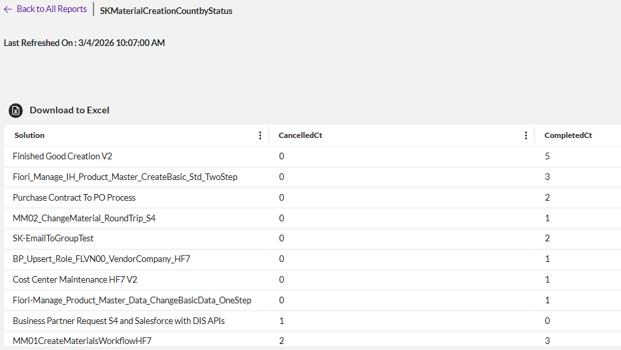This screenshot has width=621, height=350.
Task: Open CancelledCt column options menu
Action: point(526,135)
